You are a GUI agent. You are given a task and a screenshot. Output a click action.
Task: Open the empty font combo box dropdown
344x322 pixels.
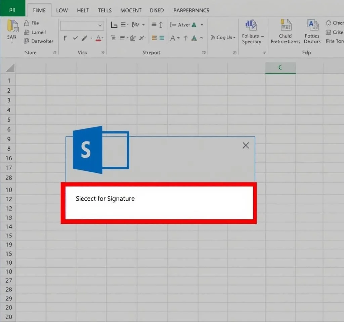(100, 25)
